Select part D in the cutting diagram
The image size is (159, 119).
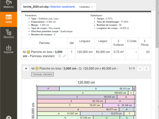(x=96, y=89)
